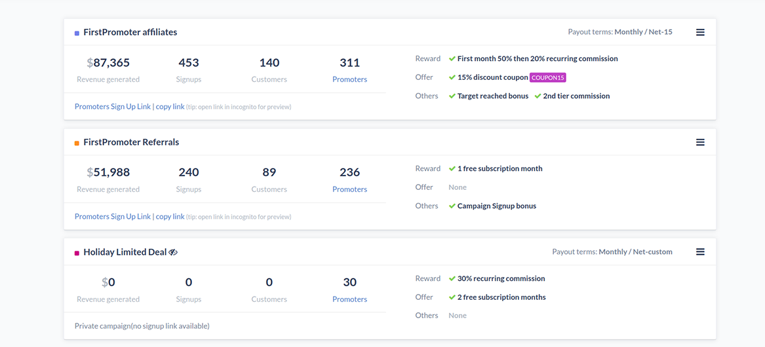Click the incognito preview tip in Referrals card

point(239,217)
